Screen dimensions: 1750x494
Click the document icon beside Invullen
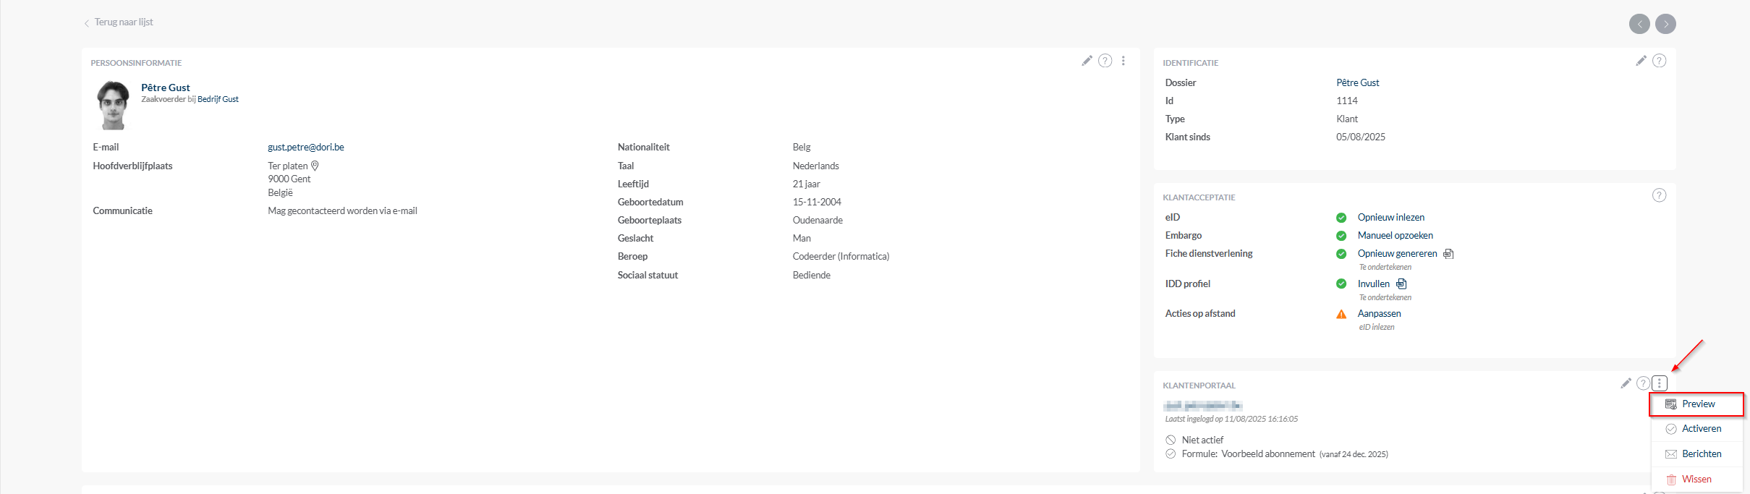tap(1401, 284)
